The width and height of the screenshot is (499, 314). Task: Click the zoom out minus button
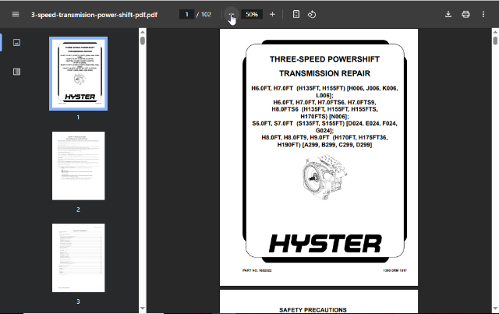coord(232,14)
